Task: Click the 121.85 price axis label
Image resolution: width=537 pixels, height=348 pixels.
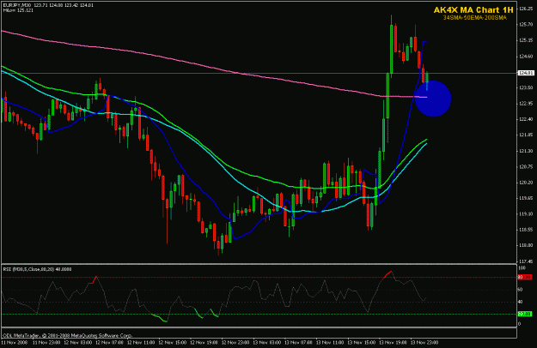Action: coord(526,135)
